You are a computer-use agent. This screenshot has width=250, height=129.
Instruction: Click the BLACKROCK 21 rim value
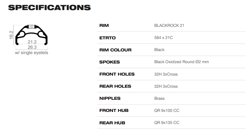(x=169, y=26)
